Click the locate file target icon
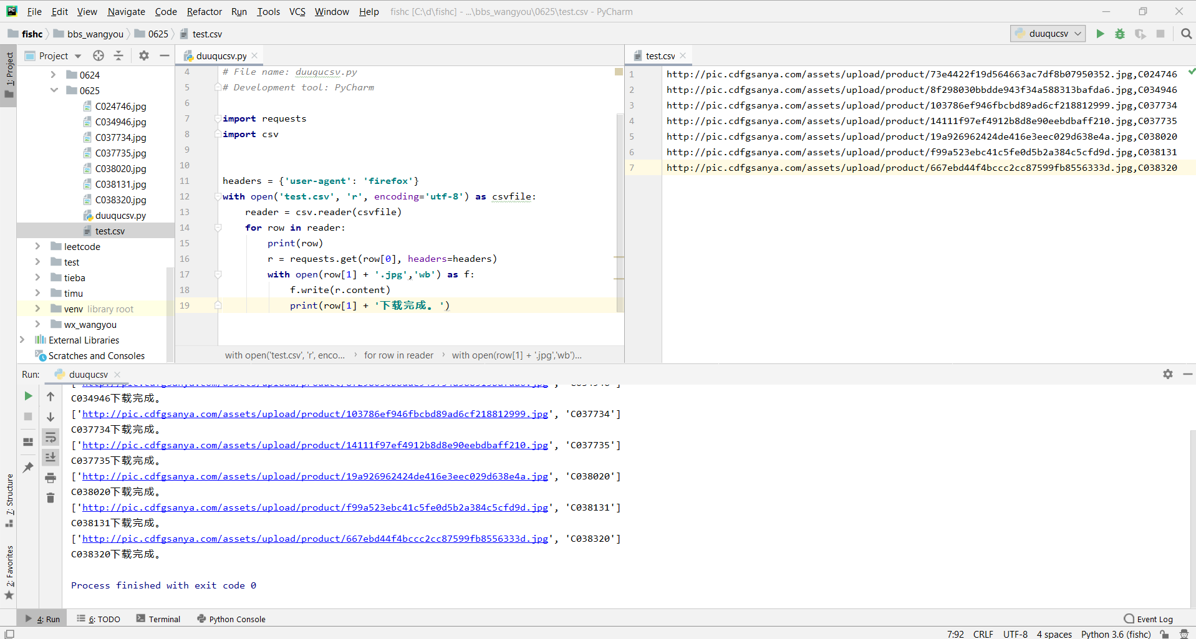 tap(99, 55)
